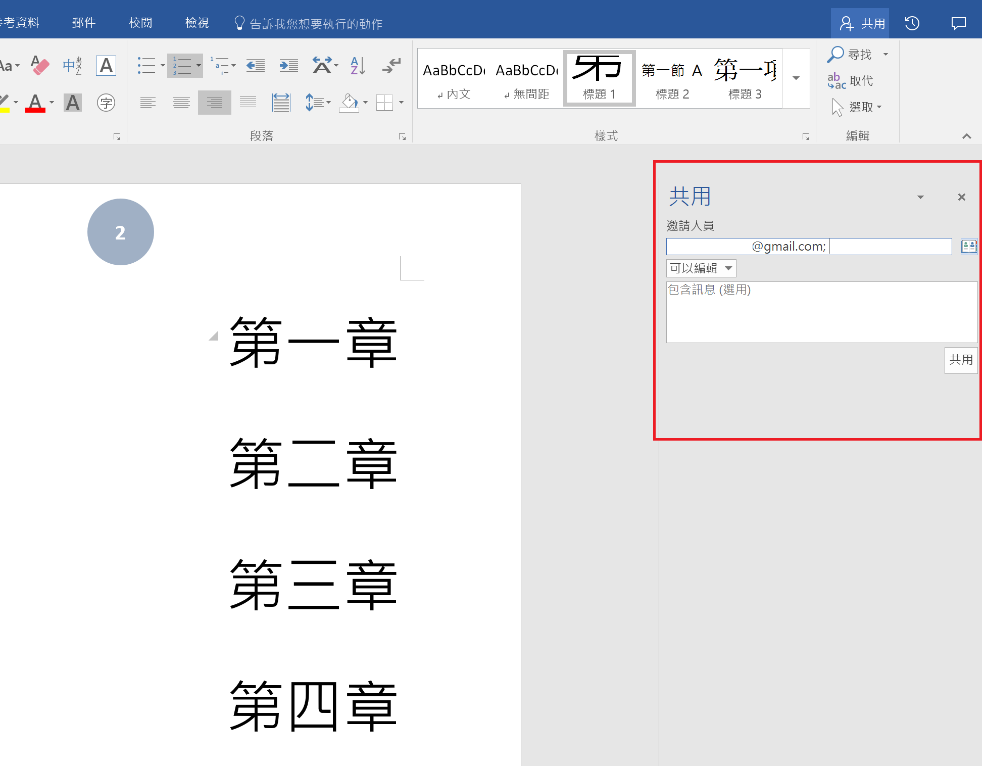
Task: Open the address book icon beside invite field
Action: pyautogui.click(x=968, y=247)
